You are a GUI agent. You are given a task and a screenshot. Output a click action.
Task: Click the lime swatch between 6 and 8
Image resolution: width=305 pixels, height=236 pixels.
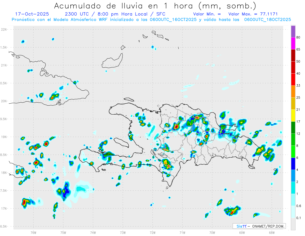pos(293,151)
